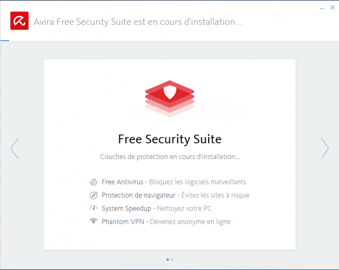Click the installer title text in header
This screenshot has width=339, height=270.
(138, 22)
